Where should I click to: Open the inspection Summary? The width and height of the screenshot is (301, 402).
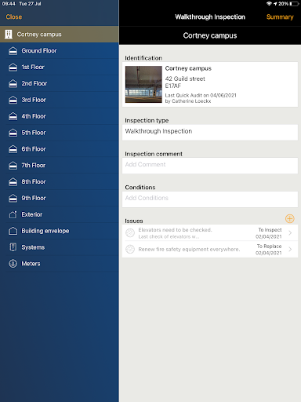(280, 17)
